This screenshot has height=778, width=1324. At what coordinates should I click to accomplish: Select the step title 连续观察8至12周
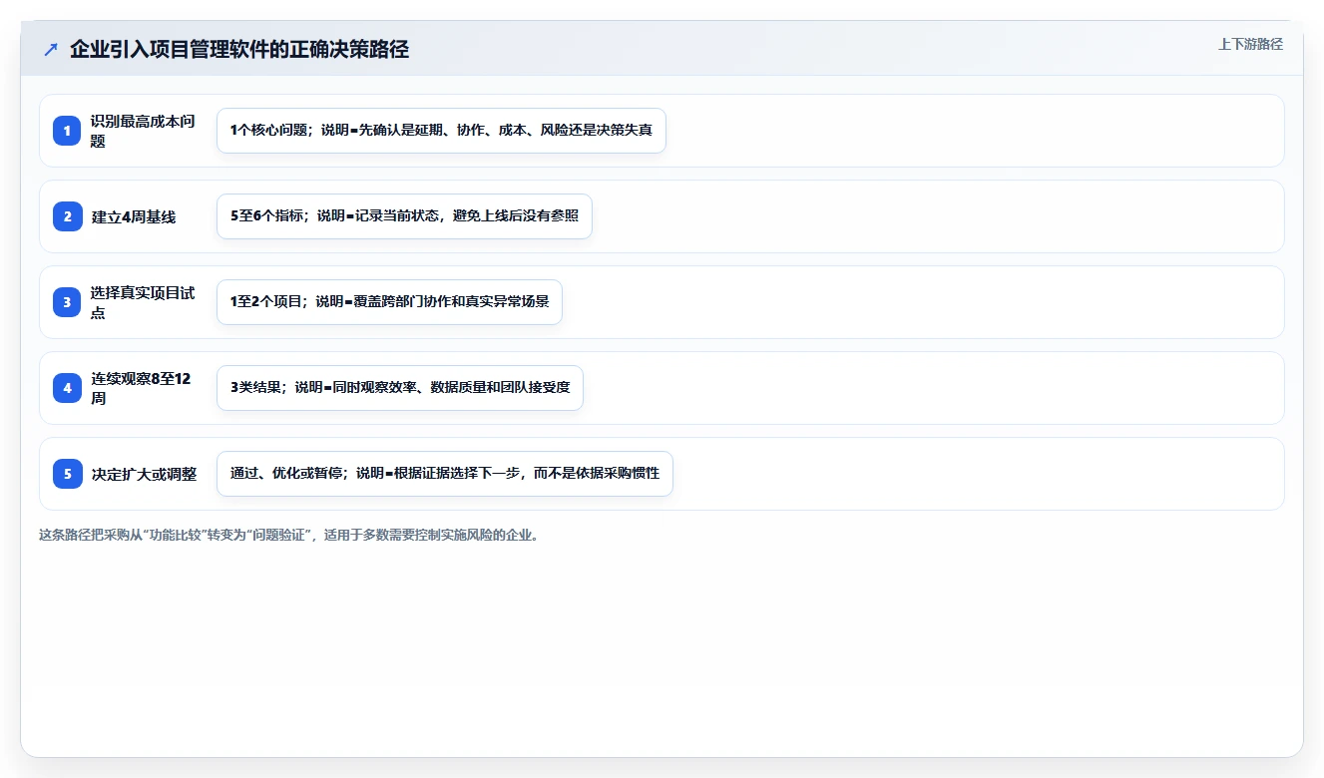point(142,388)
